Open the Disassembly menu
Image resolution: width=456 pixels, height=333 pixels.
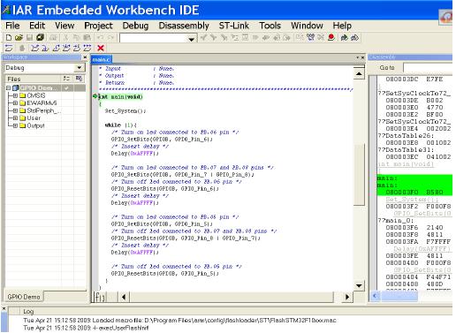[184, 26]
